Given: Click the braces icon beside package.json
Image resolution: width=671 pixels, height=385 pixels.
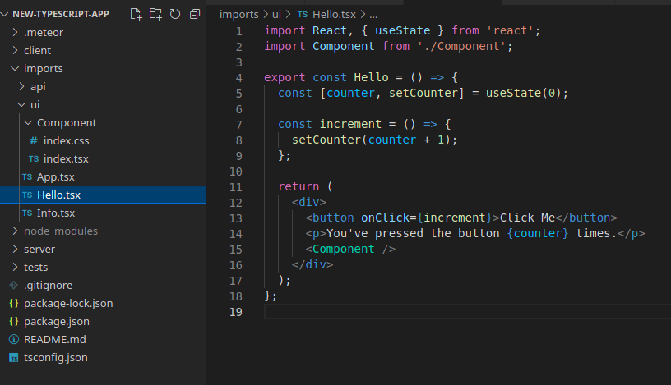Looking at the screenshot, I should [14, 321].
